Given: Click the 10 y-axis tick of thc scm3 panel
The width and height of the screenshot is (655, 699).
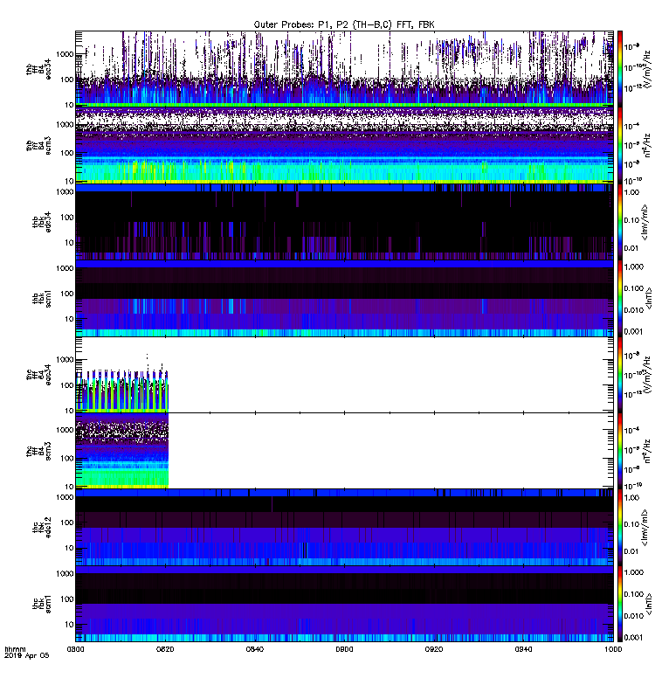Looking at the screenshot, I should click(x=69, y=487).
